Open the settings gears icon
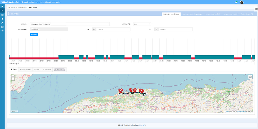 pyautogui.click(x=256, y=9)
